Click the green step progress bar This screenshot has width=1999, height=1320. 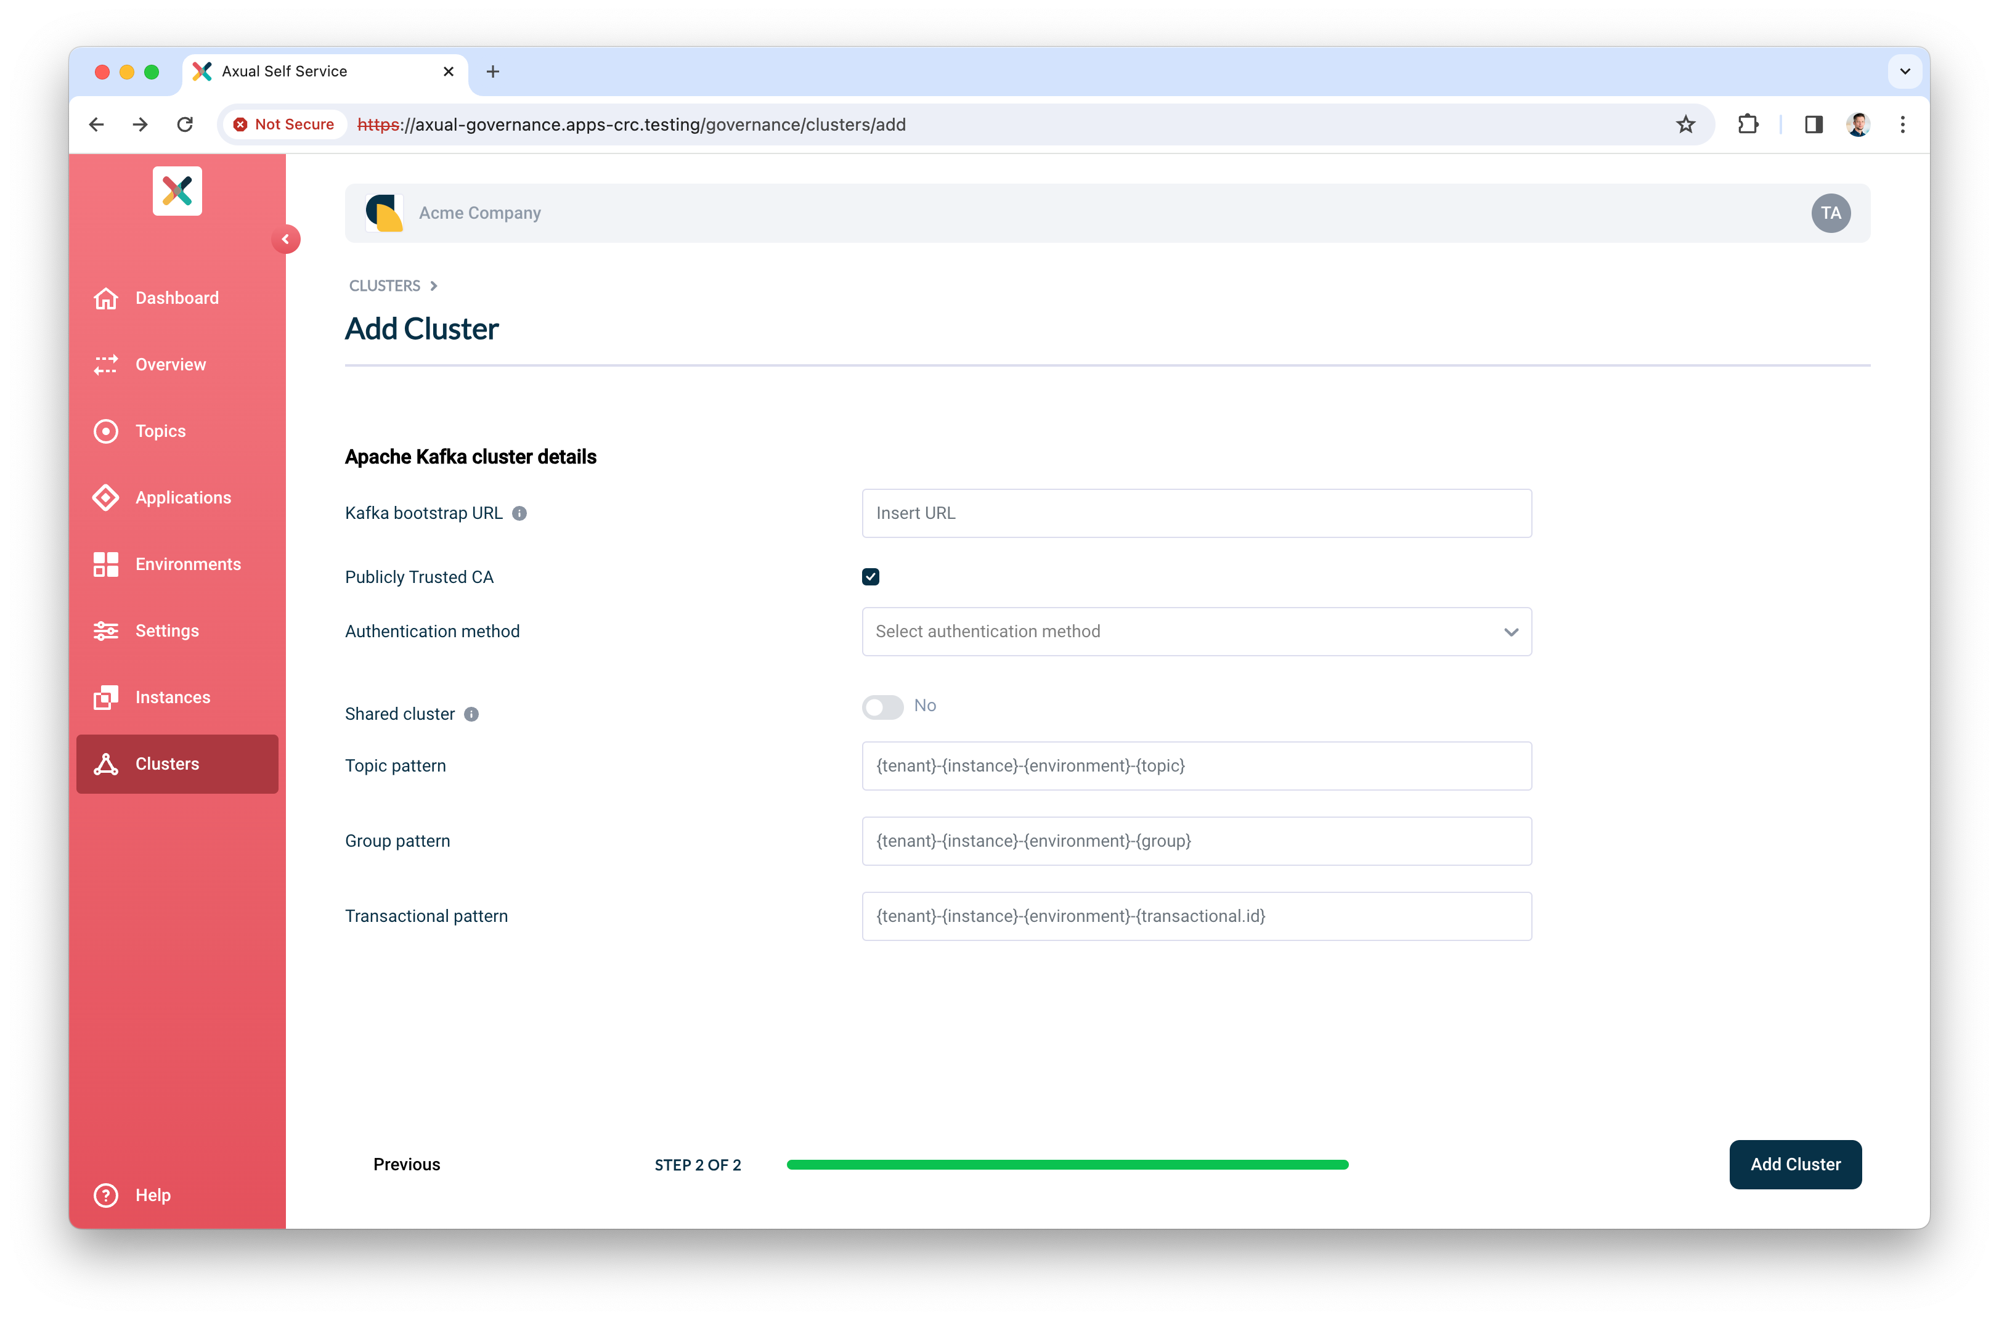(1067, 1164)
